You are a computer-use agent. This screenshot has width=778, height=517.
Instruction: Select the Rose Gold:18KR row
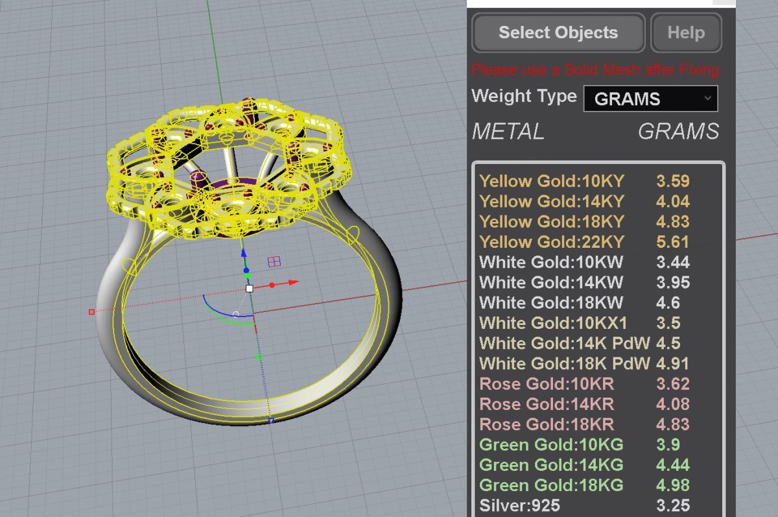click(x=585, y=424)
